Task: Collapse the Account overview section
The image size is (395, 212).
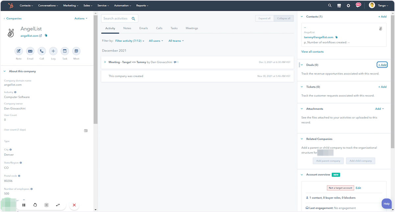Action: [302, 175]
